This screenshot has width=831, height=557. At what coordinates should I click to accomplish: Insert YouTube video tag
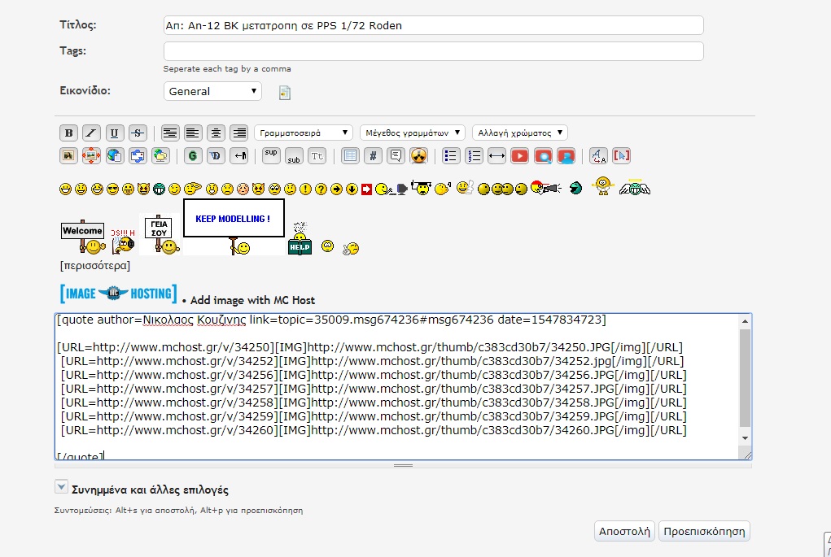520,155
